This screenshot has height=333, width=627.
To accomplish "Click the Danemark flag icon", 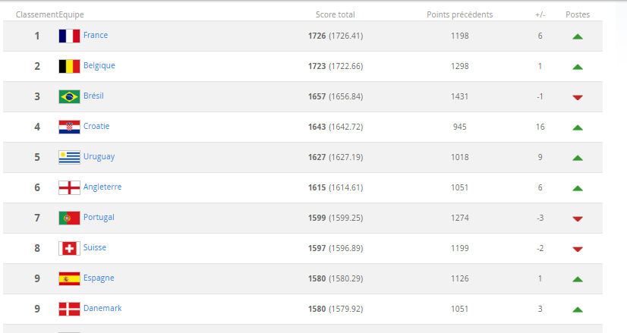I will [x=69, y=309].
